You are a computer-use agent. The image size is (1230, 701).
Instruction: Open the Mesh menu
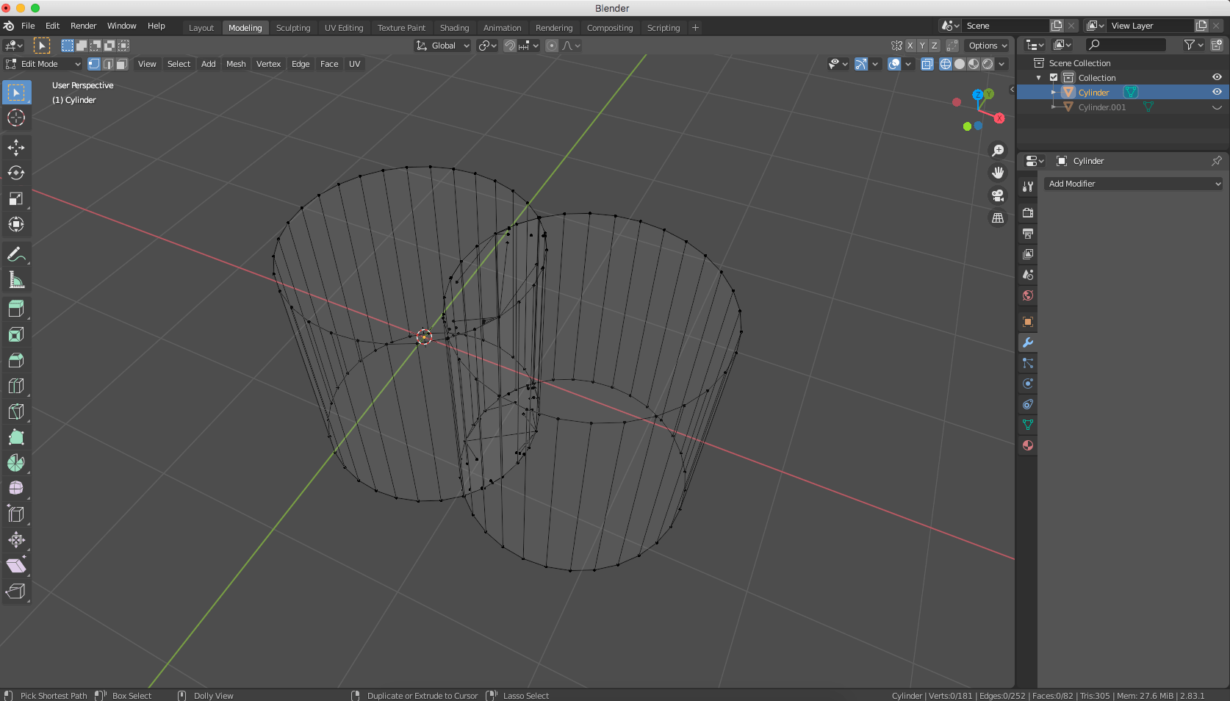[236, 64]
